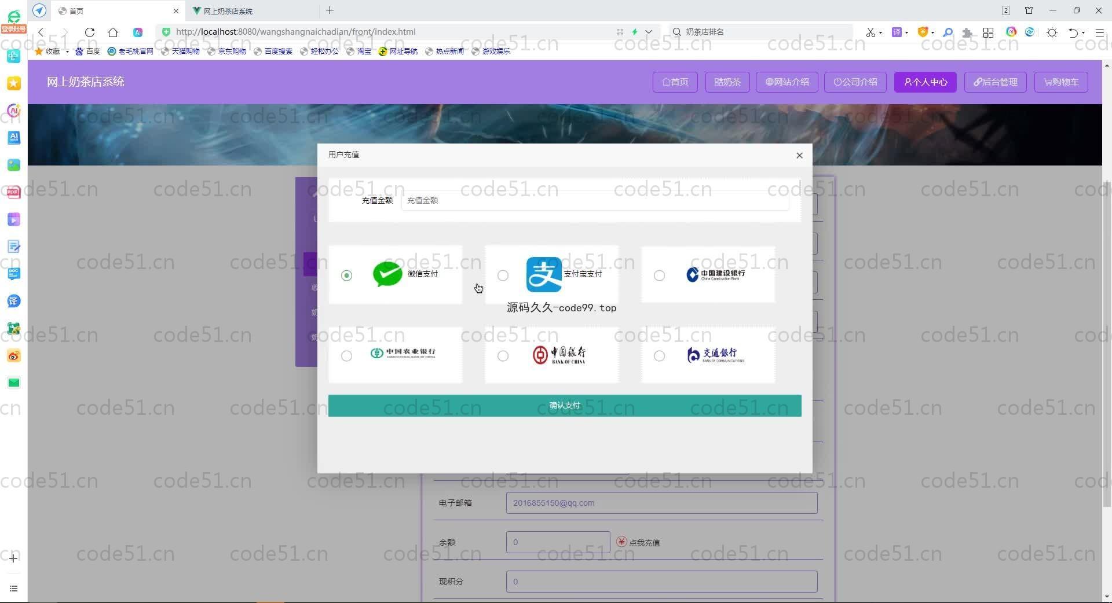The height and width of the screenshot is (603, 1112).
Task: Open a new browser tab
Action: [330, 10]
